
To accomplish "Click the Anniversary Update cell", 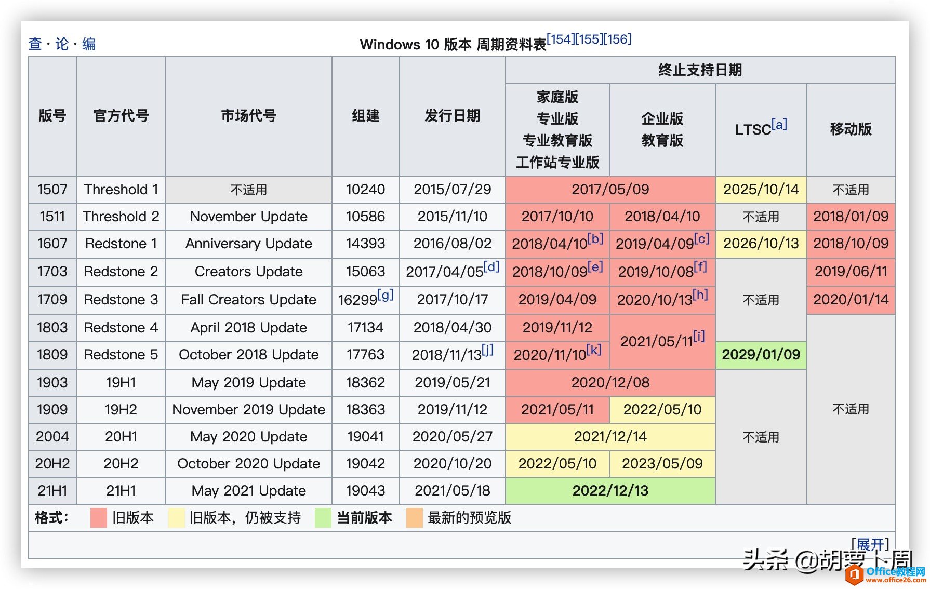I will tap(249, 244).
